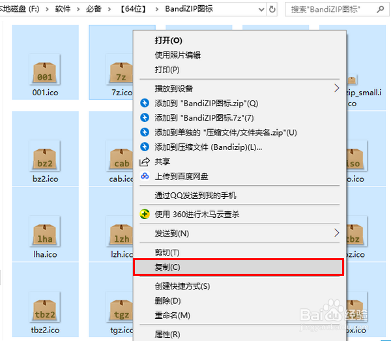This screenshot has width=391, height=341.
Task: Choose 添加到单独的 zip(U) entry
Action: pyautogui.click(x=240, y=132)
